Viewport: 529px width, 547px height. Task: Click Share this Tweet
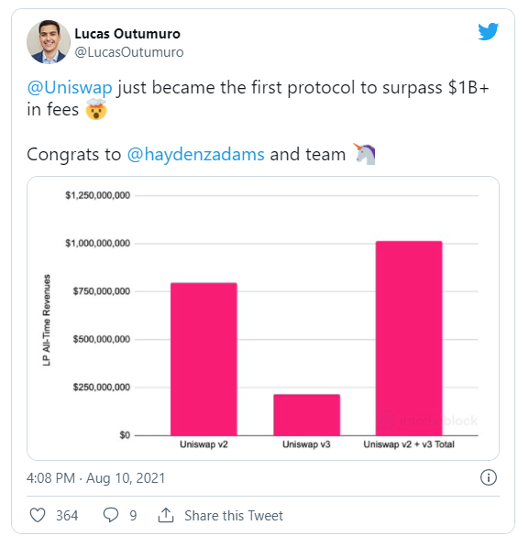pyautogui.click(x=234, y=515)
